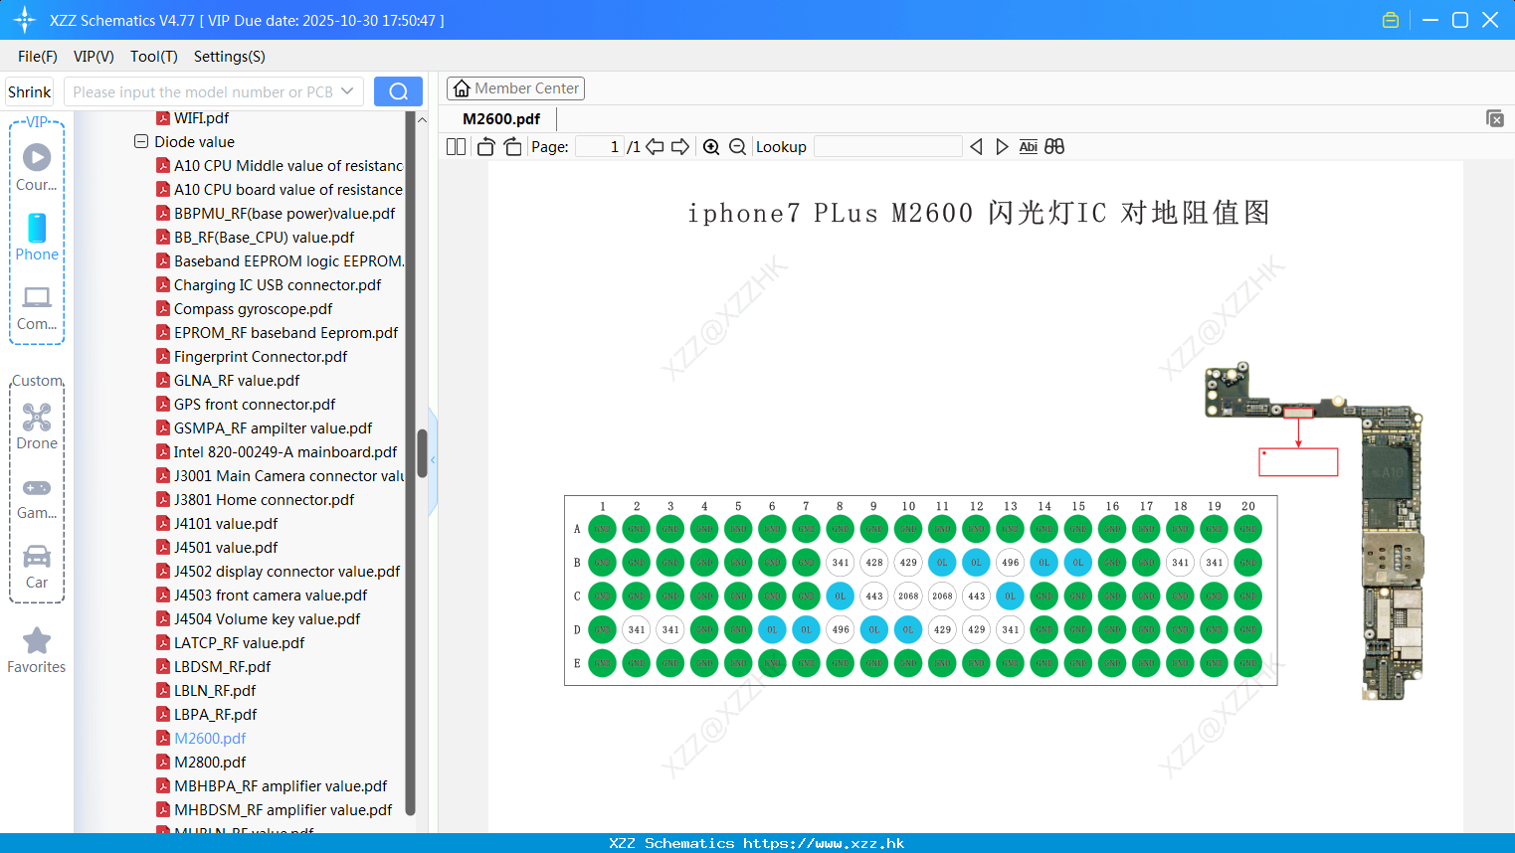Click the Lookup text field
This screenshot has width=1515, height=853.
888,147
